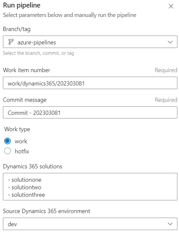This screenshot has height=232, width=179.
Task: Click the hotfix option label text
Action: coord(22,151)
